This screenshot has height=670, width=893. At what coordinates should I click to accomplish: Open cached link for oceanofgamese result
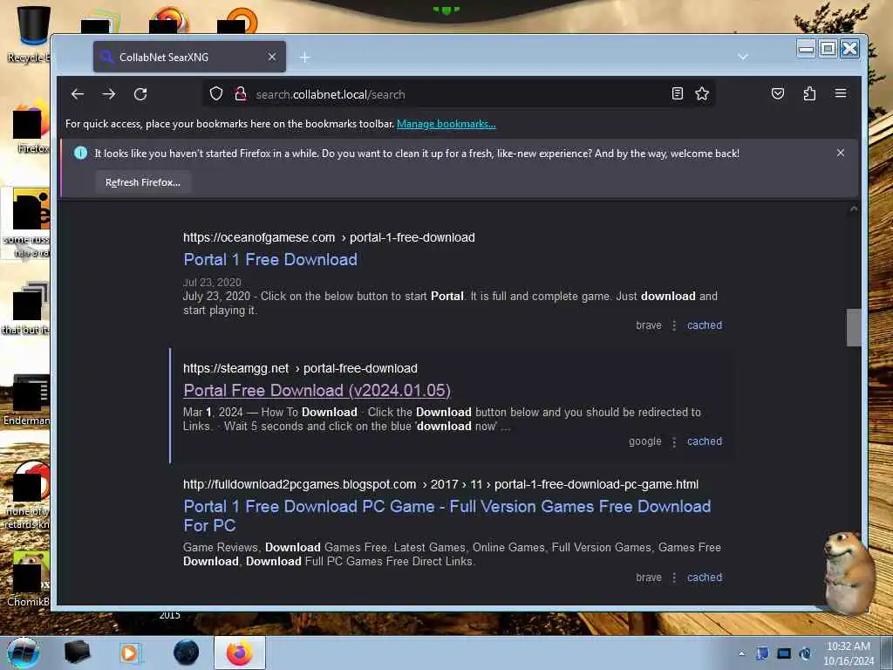(705, 325)
